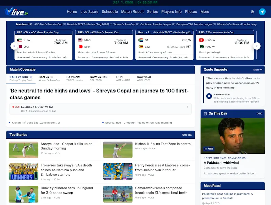This screenshot has height=205, width=271.
Task: Read A Pakistani whirlwind article
Action: click(x=221, y=163)
